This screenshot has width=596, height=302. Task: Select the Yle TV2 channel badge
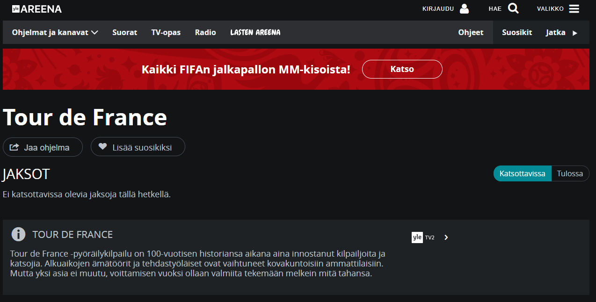[422, 237]
